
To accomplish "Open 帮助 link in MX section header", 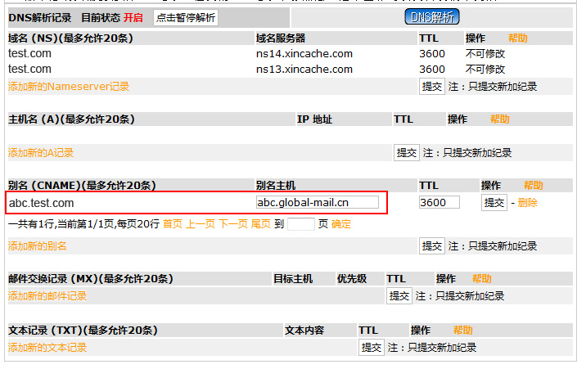I will click(482, 279).
